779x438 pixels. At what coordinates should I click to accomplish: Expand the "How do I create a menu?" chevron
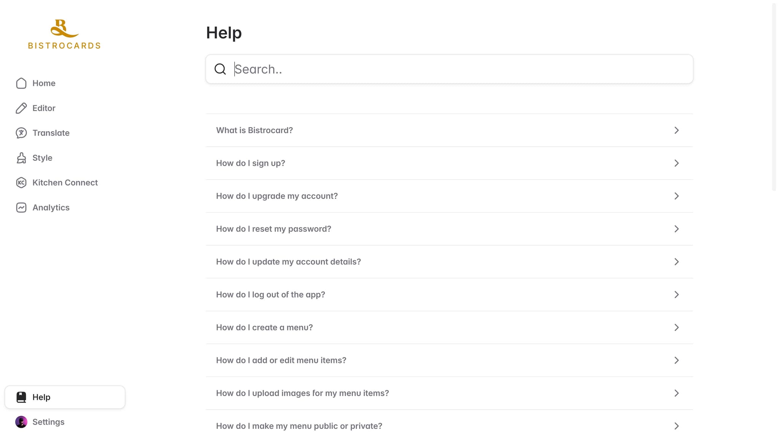(676, 327)
